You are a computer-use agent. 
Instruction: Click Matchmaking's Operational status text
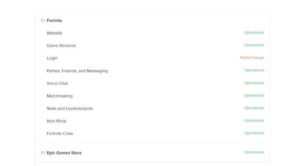coord(254,96)
